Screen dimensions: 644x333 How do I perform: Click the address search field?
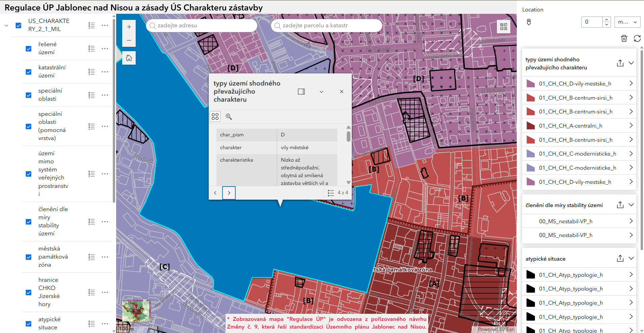coord(202,26)
